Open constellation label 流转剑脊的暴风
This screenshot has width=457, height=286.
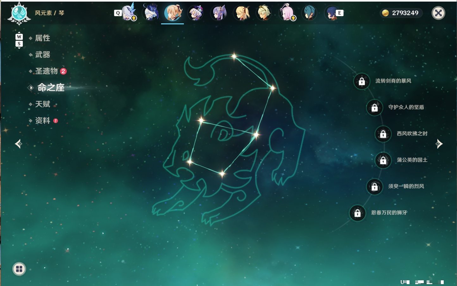click(393, 81)
